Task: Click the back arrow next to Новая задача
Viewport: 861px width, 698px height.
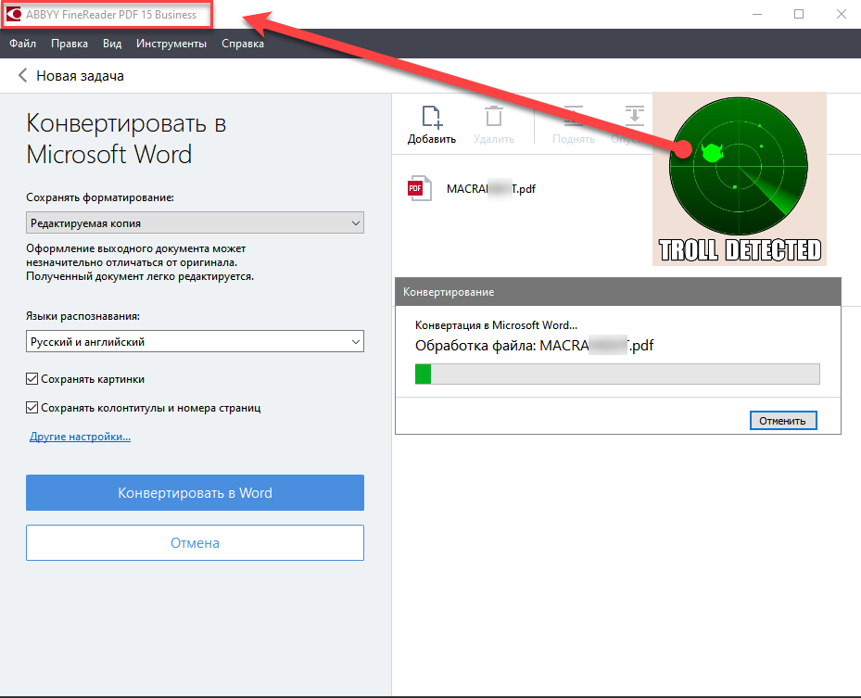Action: click(22, 75)
